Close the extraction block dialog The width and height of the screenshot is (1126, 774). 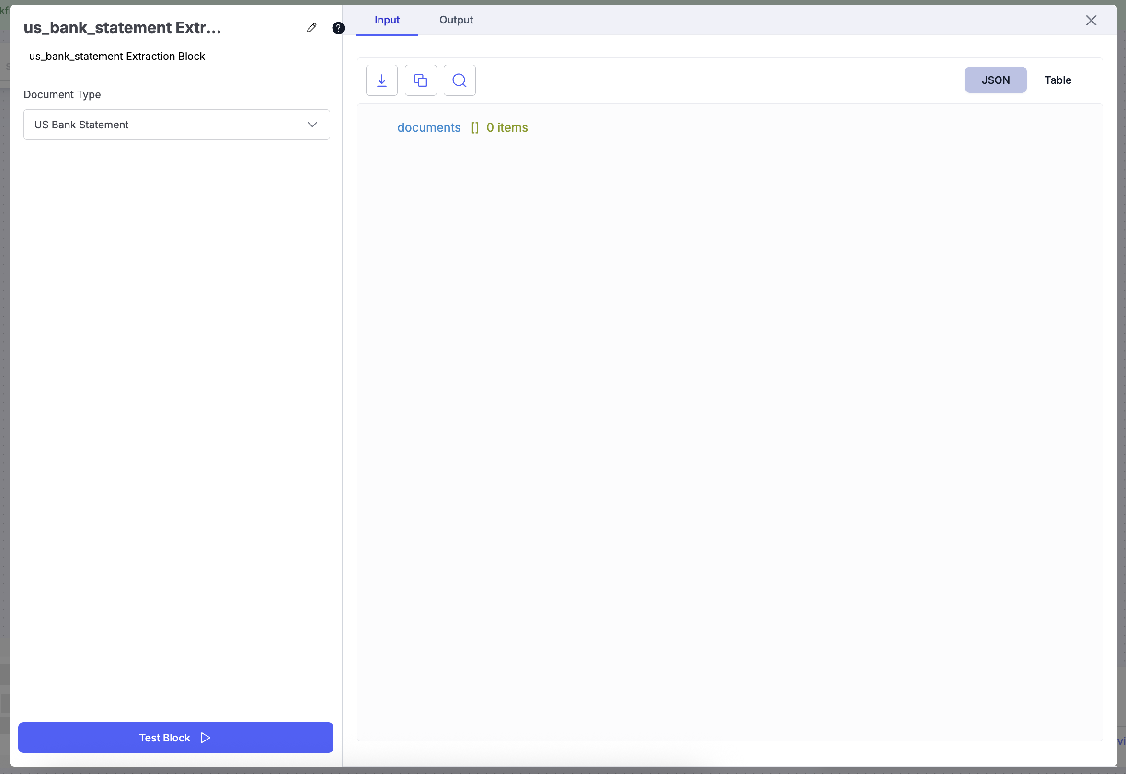point(1091,21)
